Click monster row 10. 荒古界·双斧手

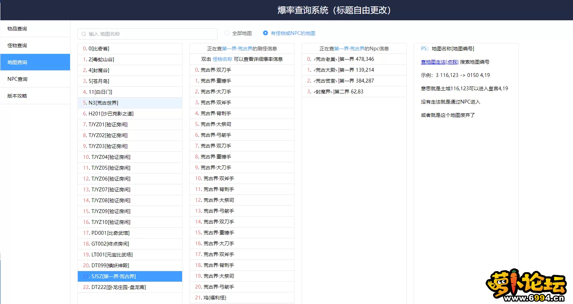(242, 178)
